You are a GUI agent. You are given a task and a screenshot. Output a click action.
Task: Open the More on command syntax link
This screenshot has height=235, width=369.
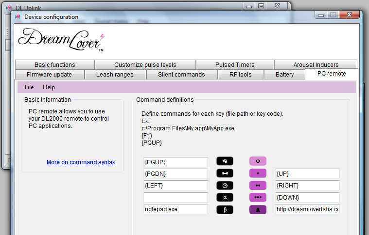click(81, 162)
